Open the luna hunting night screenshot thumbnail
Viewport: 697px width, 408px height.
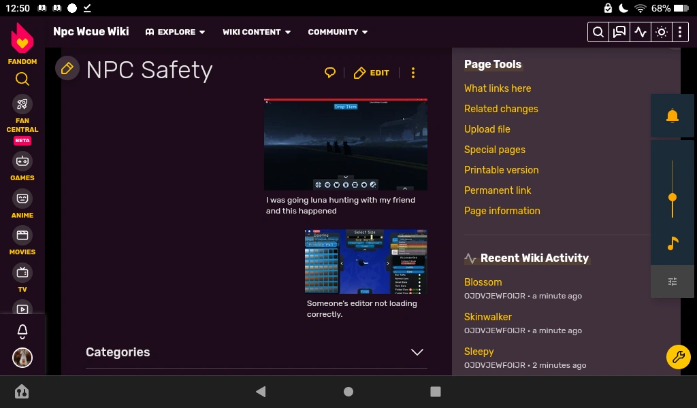tap(345, 144)
